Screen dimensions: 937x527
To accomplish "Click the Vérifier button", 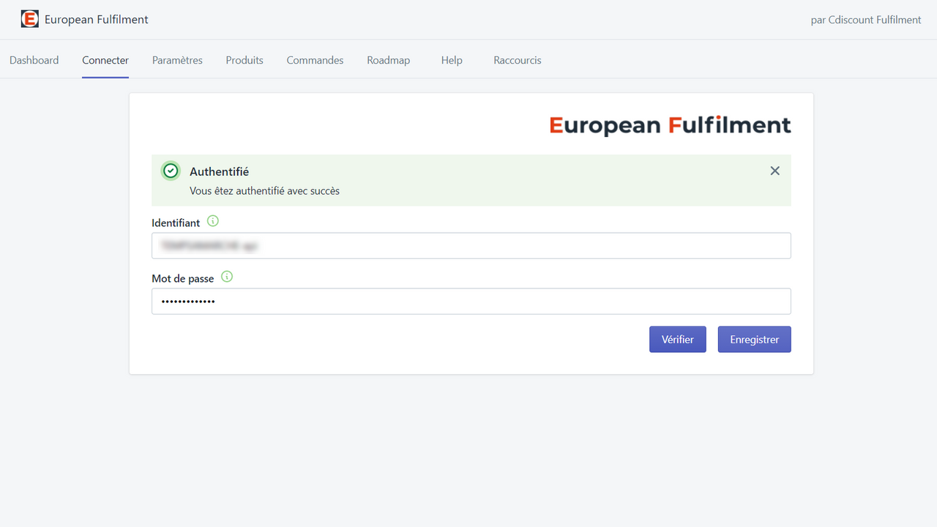I will pos(678,340).
